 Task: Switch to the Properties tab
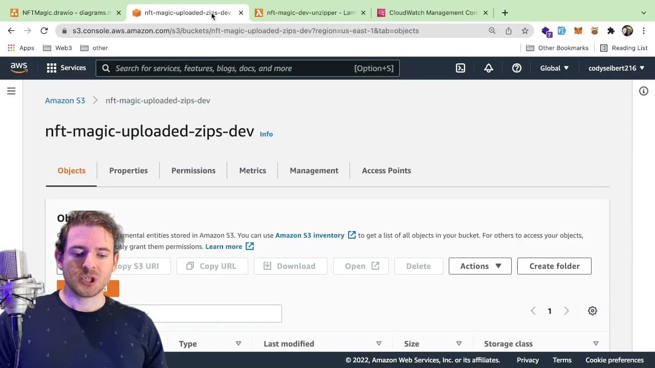click(128, 171)
